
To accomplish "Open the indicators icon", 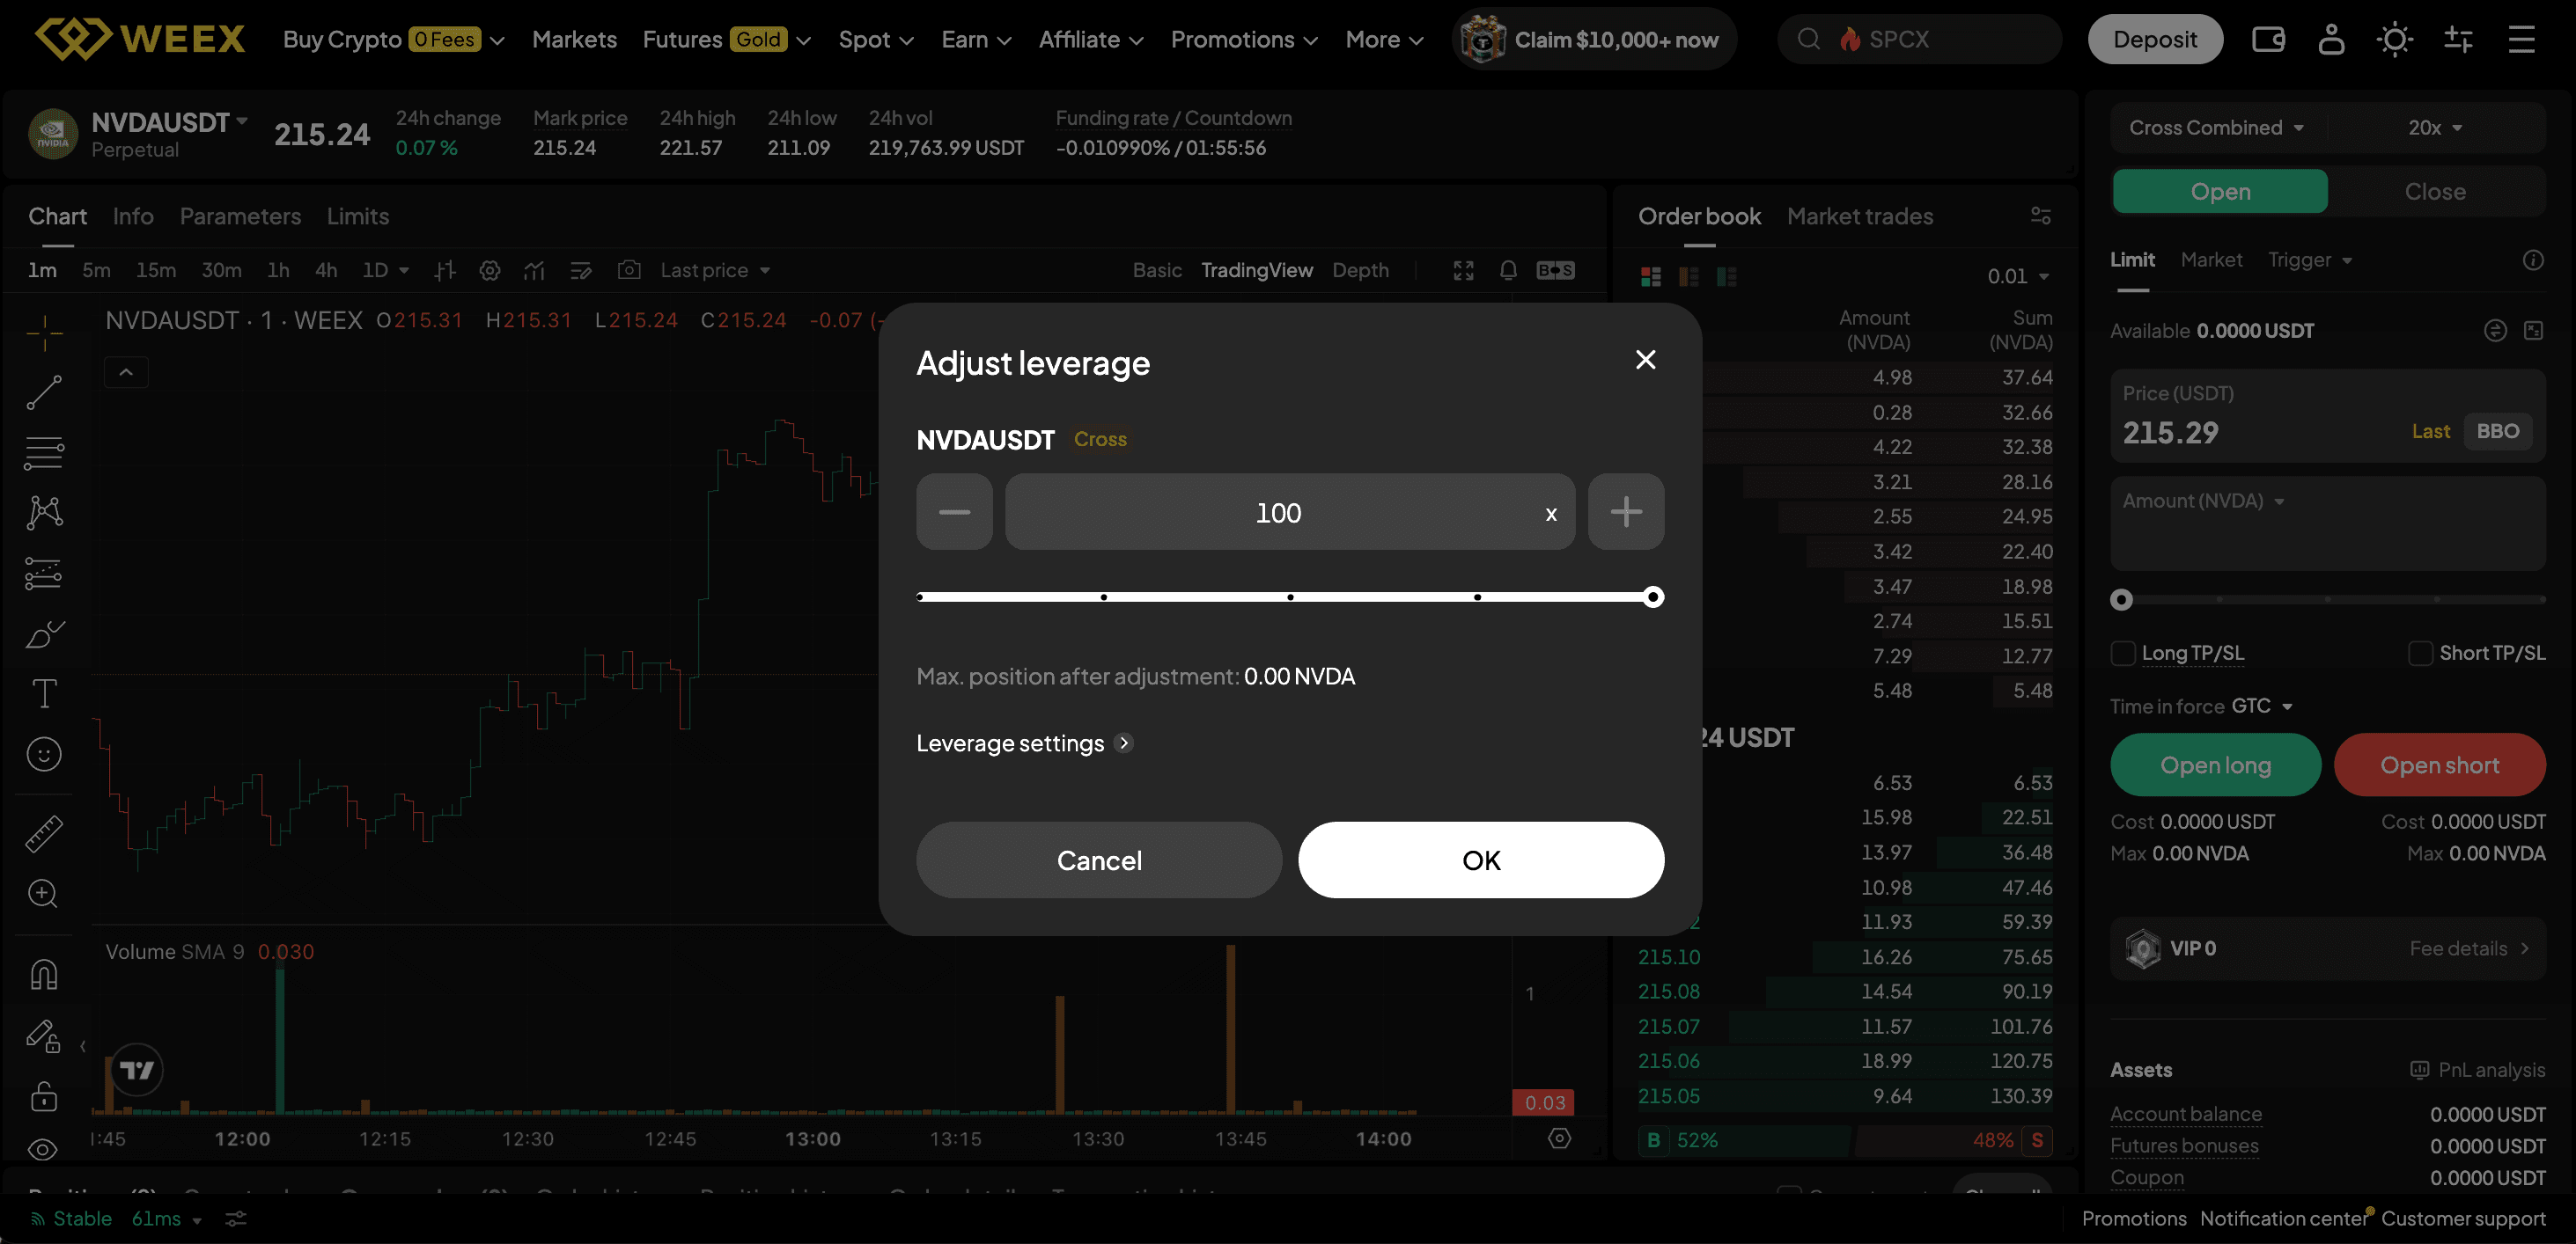I will pos(534,270).
